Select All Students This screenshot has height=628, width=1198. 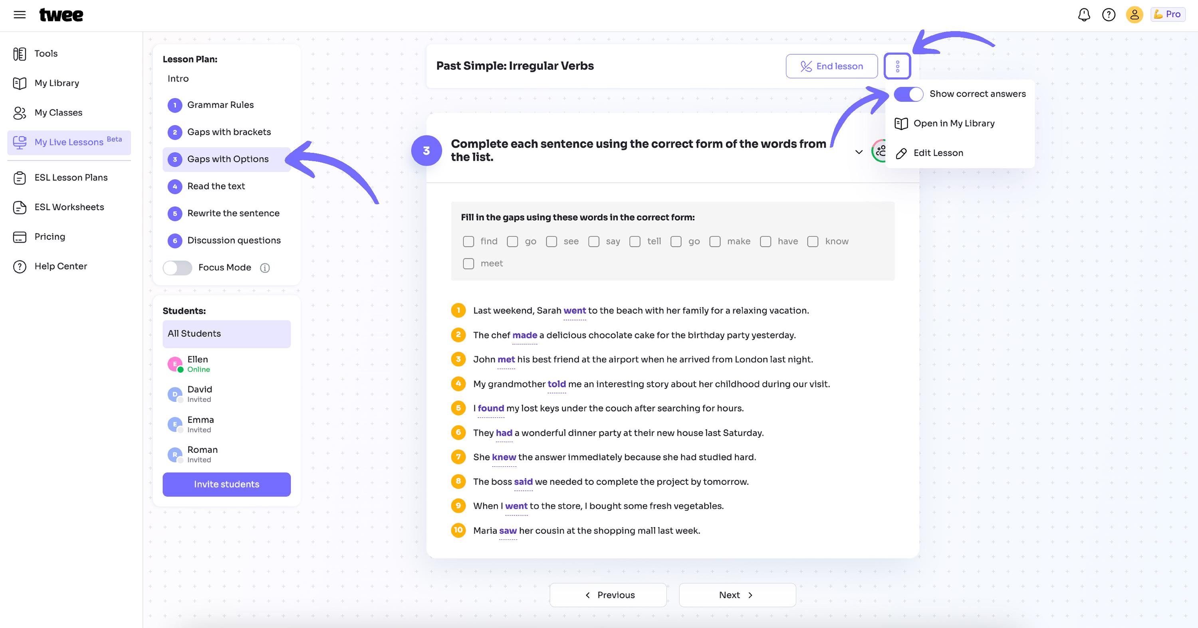pyautogui.click(x=226, y=334)
